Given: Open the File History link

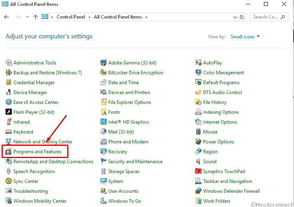Looking at the screenshot, I should 215,102.
